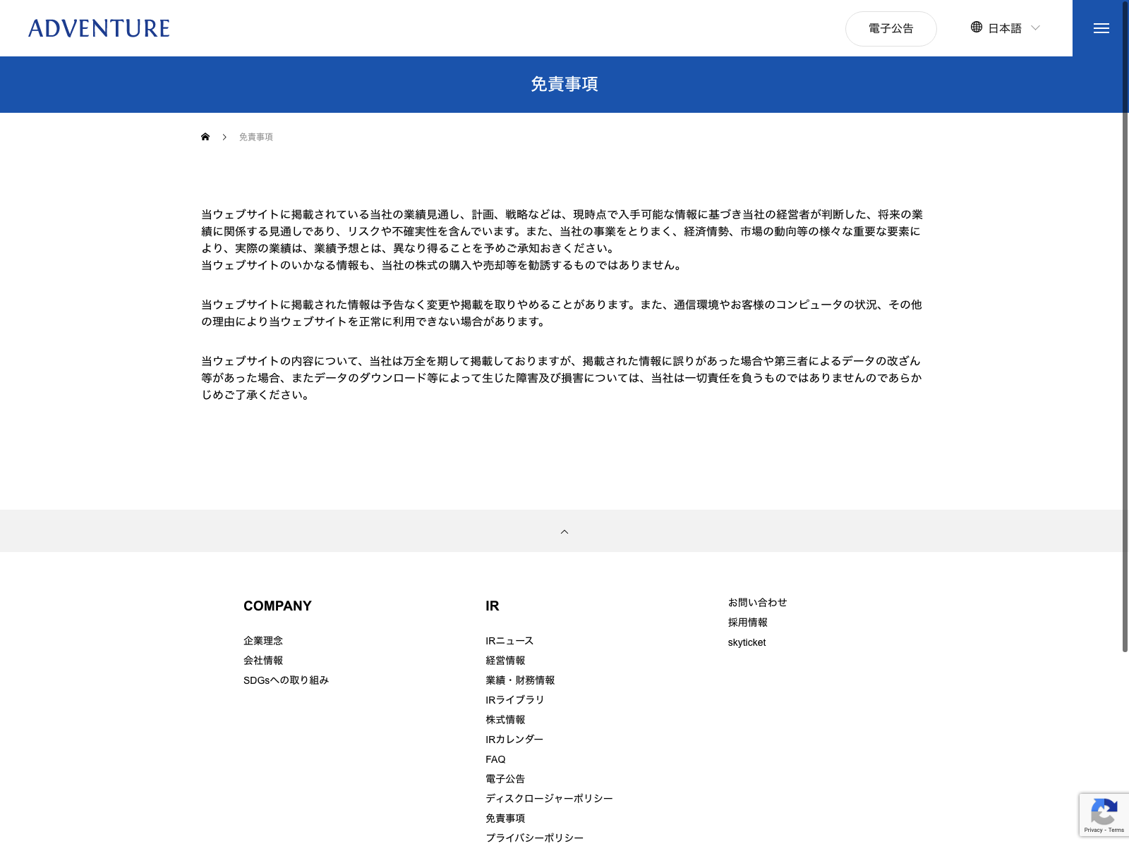The image size is (1129, 846).
Task: Open the IRカレンダー link
Action: click(x=514, y=740)
